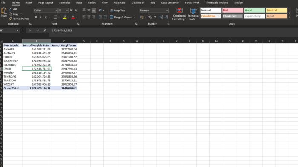Switch to Formulas tab
Viewport: 298px width, 167px height.
[65, 3]
